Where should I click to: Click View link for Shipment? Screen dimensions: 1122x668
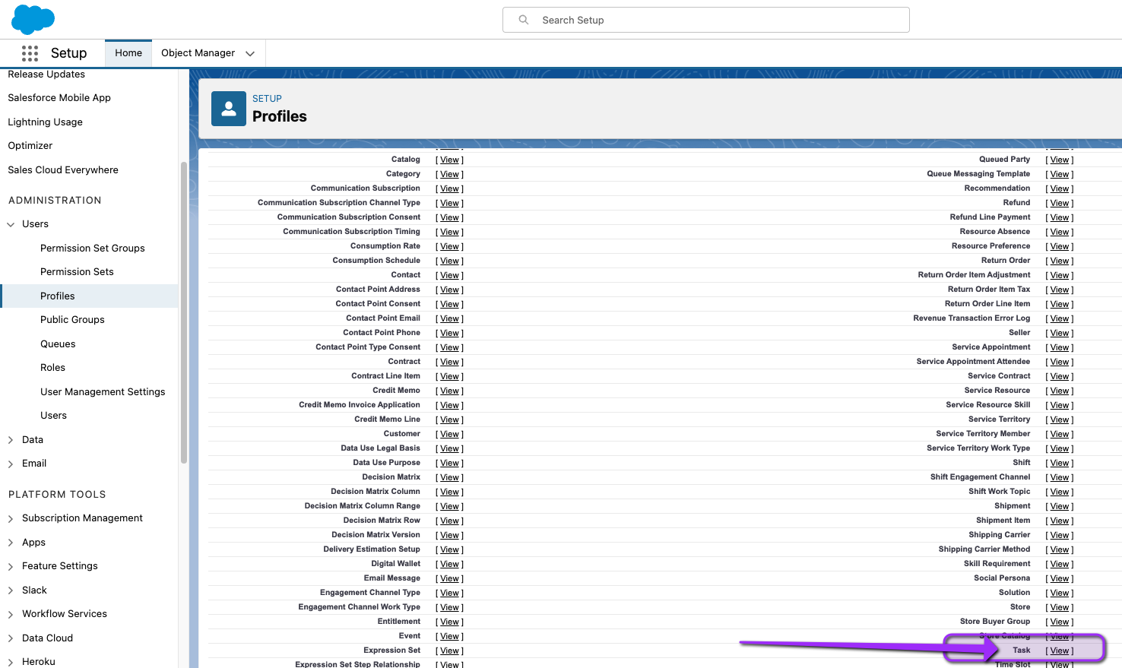(x=1060, y=506)
